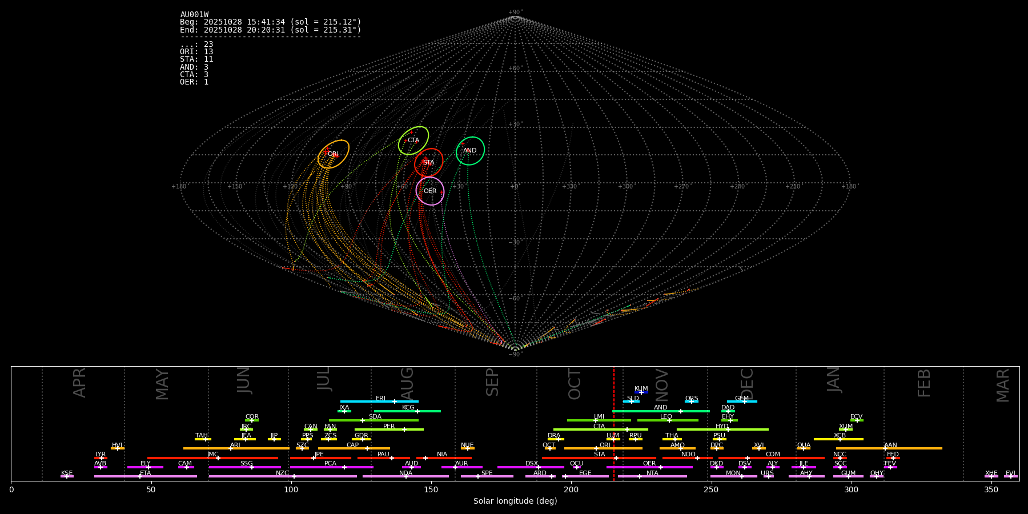
Task: Click the 'ORI: 13' count entry
Action: pyautogui.click(x=196, y=52)
